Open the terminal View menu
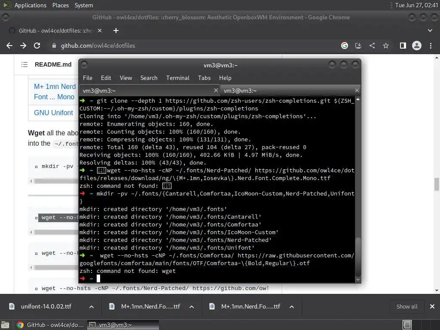 pyautogui.click(x=126, y=78)
